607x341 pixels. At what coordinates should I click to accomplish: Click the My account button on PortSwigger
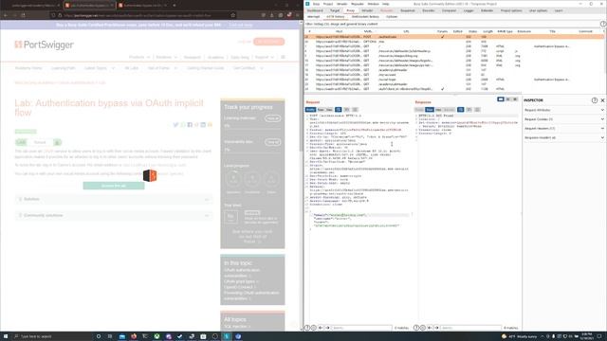pyautogui.click(x=268, y=42)
